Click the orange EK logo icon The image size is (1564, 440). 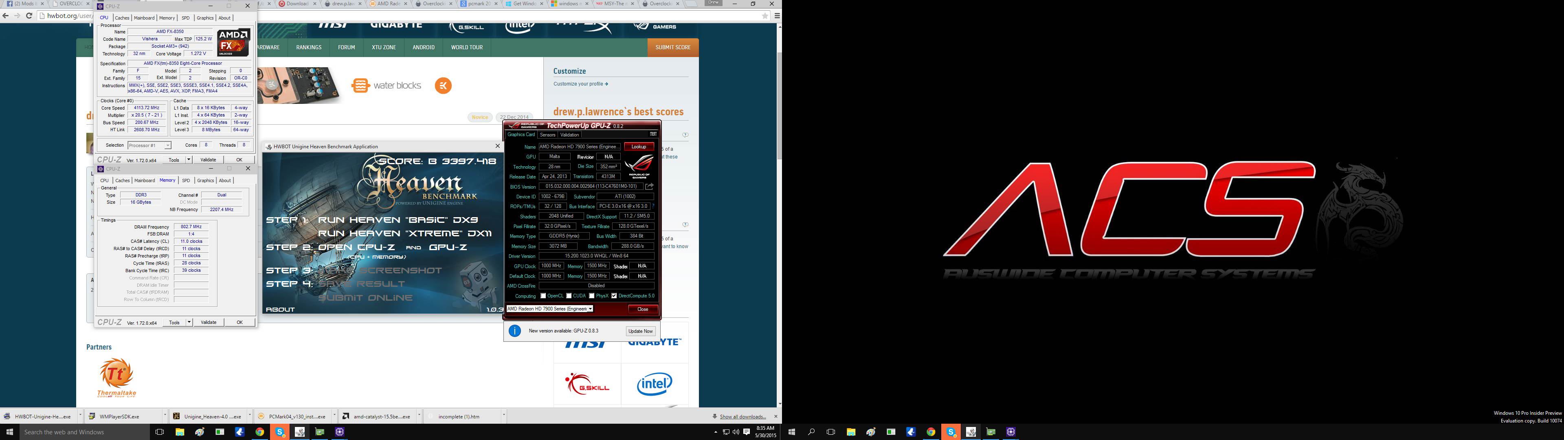tap(443, 86)
